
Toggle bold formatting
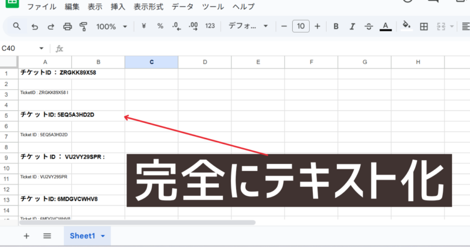point(336,27)
